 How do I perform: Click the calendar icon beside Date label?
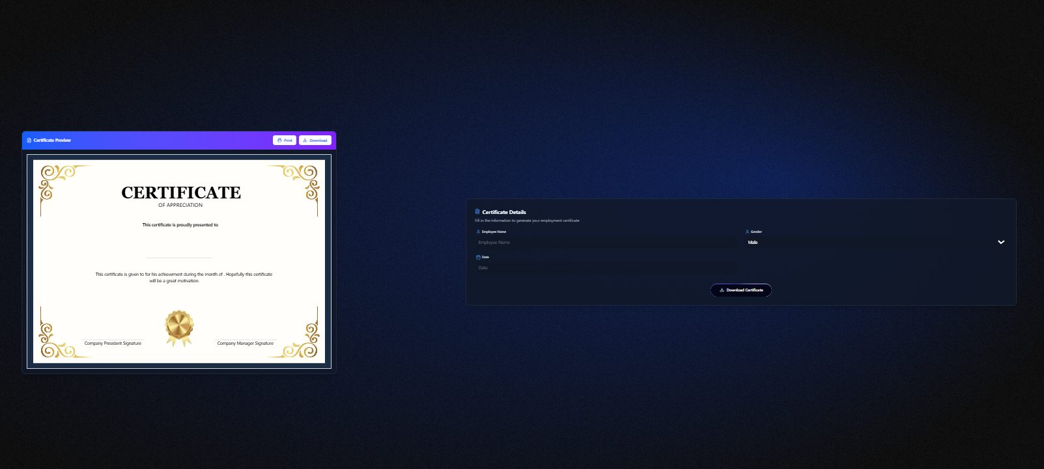pos(478,257)
